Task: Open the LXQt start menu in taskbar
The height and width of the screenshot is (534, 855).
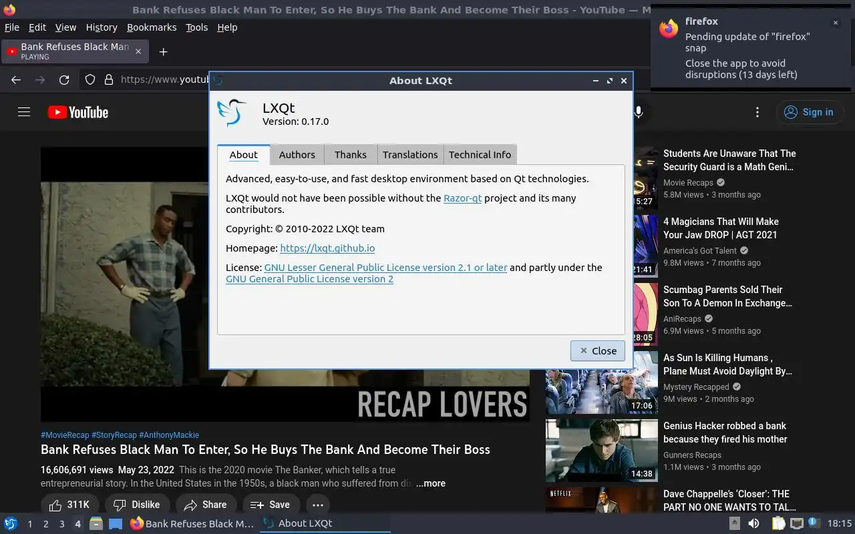Action: (11, 523)
